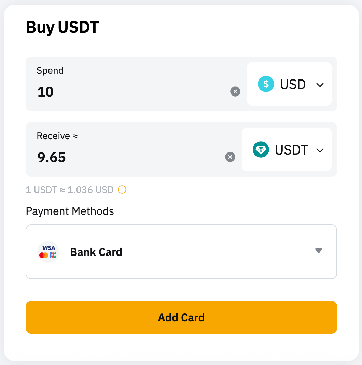Clear the Receive amount with x icon
This screenshot has width=362, height=365.
230,157
